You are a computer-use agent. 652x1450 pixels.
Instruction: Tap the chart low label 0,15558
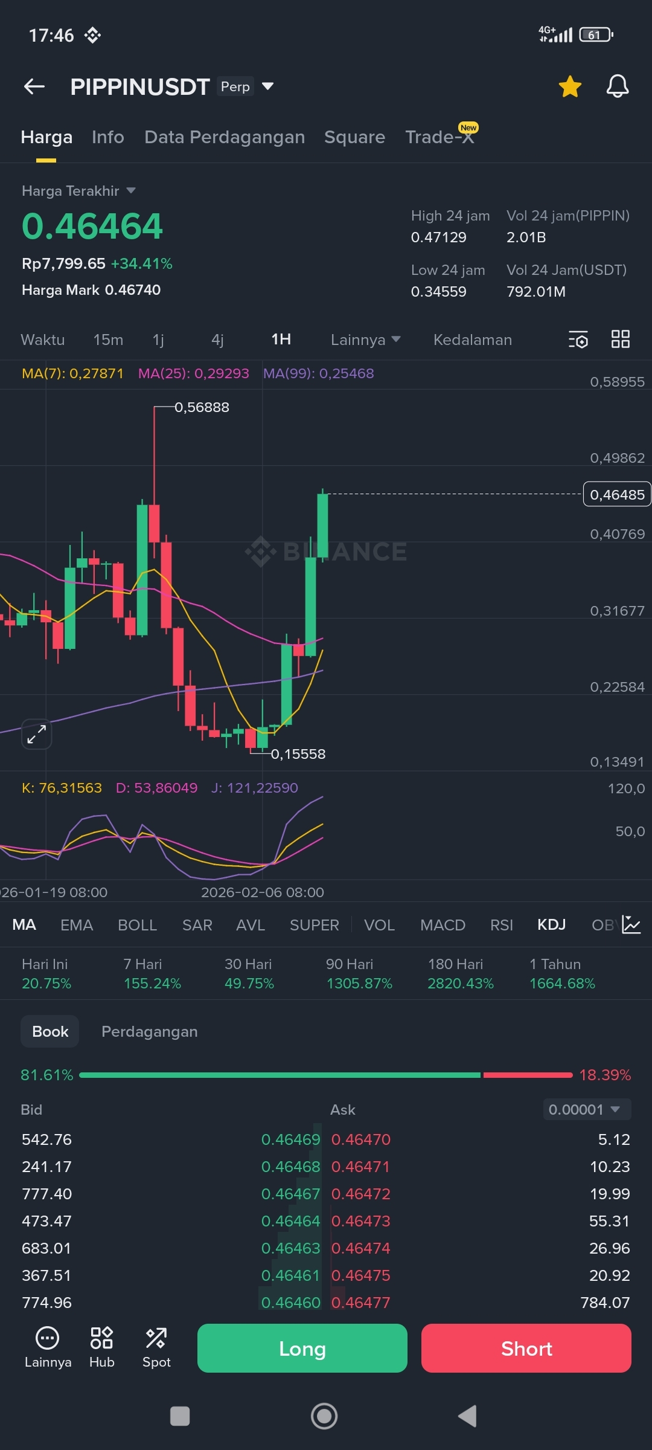pyautogui.click(x=298, y=754)
